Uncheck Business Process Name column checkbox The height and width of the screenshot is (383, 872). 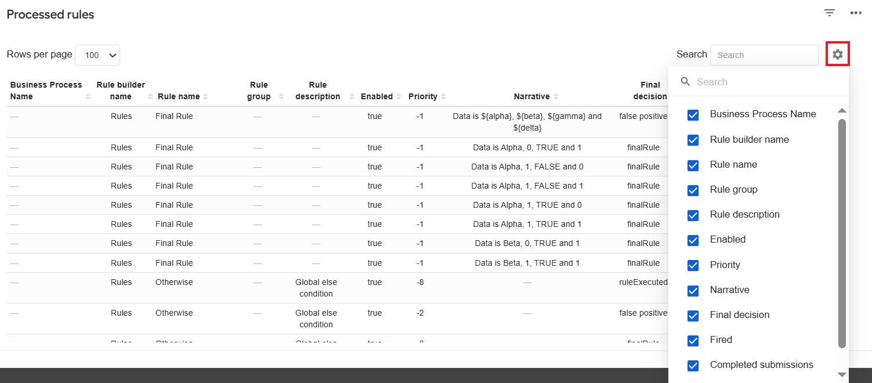[x=693, y=115]
